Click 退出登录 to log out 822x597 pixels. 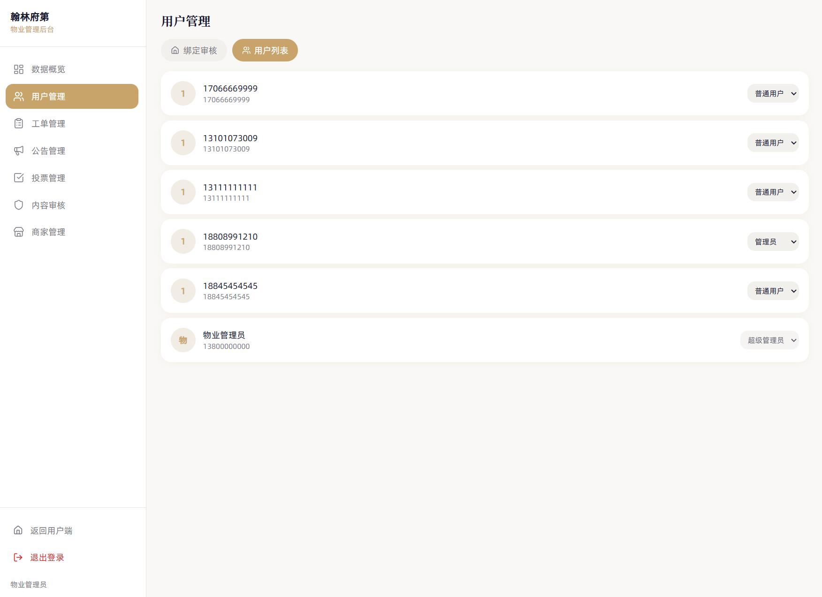pos(72,557)
